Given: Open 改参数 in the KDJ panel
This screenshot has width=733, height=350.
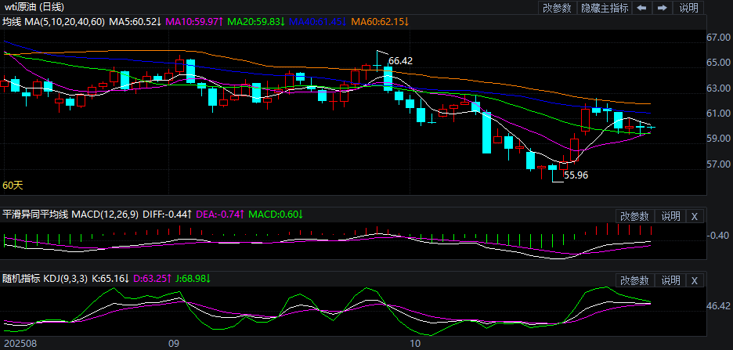Looking at the screenshot, I should pyautogui.click(x=634, y=280).
